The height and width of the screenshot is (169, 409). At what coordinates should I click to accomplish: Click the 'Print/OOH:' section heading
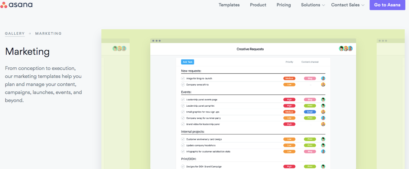click(x=189, y=159)
